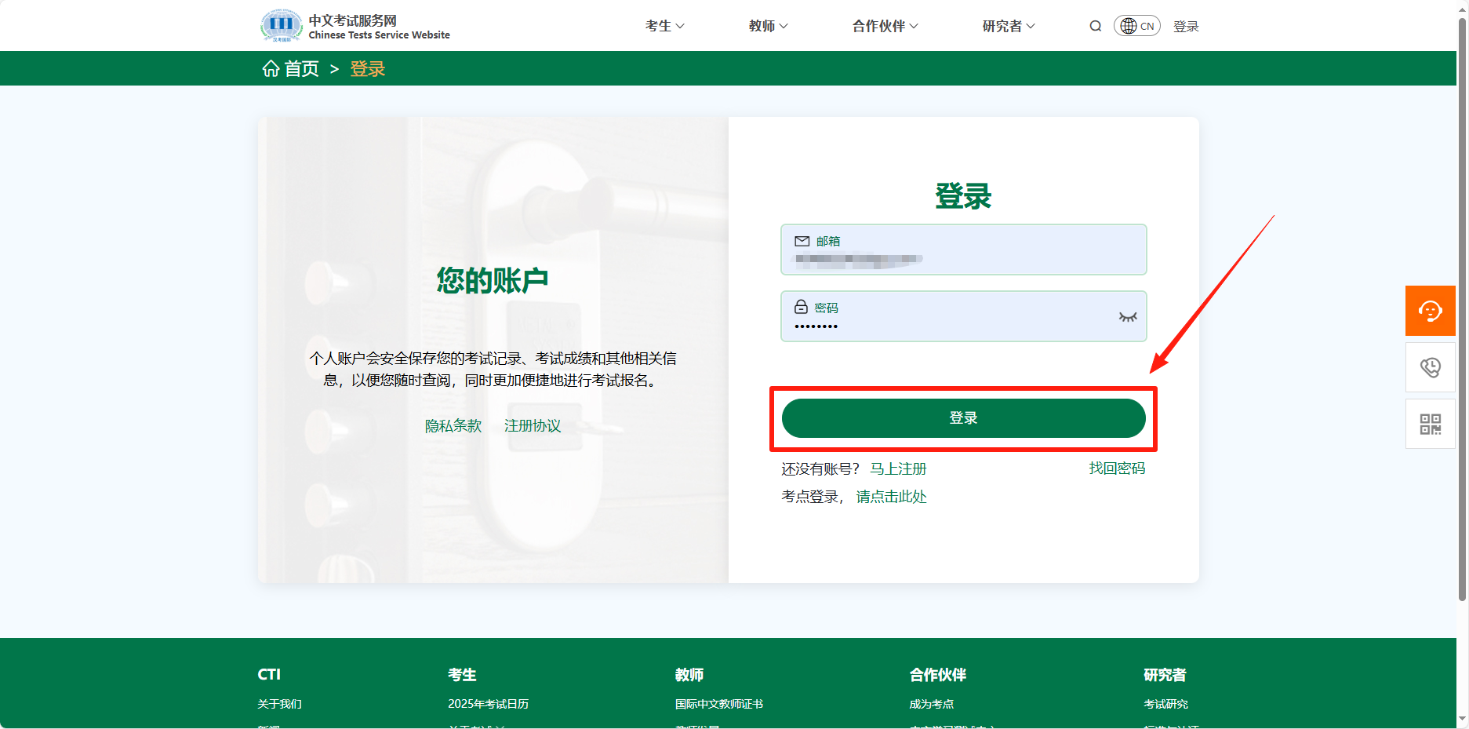Viewport: 1469px width, 729px height.
Task: Open the orange customer service chat icon
Action: [x=1430, y=311]
